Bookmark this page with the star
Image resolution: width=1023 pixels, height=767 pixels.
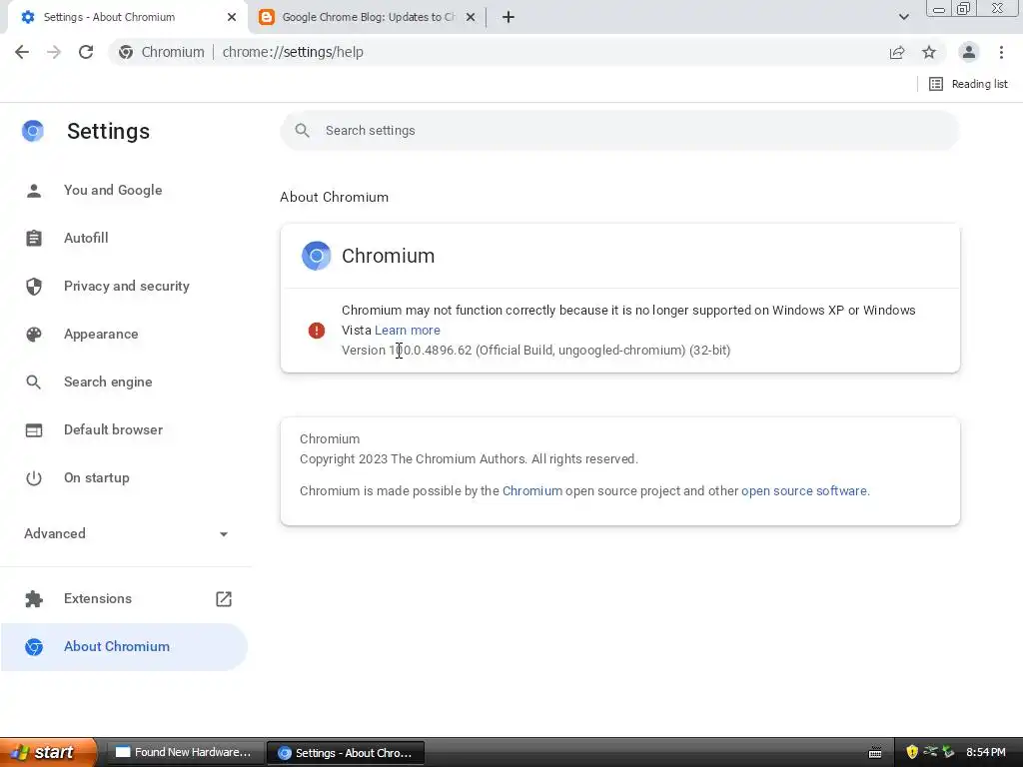(929, 52)
